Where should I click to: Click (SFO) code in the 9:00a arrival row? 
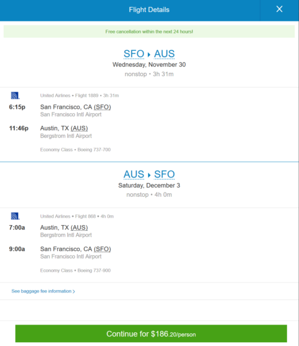click(102, 249)
